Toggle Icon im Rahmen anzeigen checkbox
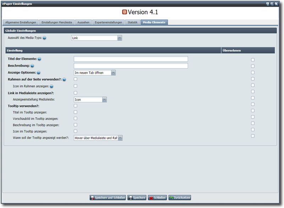This screenshot has width=284, height=208. (76, 86)
